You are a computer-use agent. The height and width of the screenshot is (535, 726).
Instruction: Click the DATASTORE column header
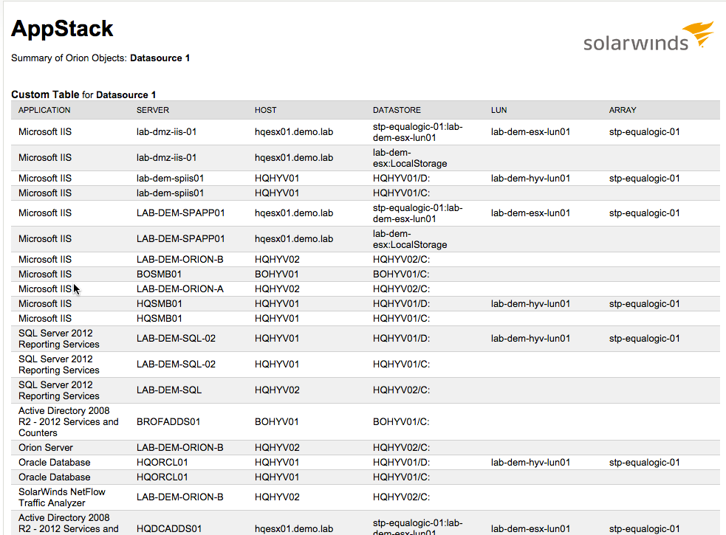pyautogui.click(x=397, y=110)
